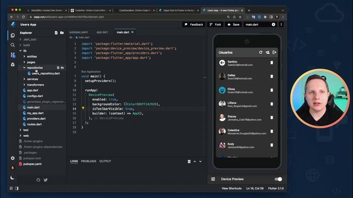Open the search sidebar icon
The image size is (353, 198).
13,45
